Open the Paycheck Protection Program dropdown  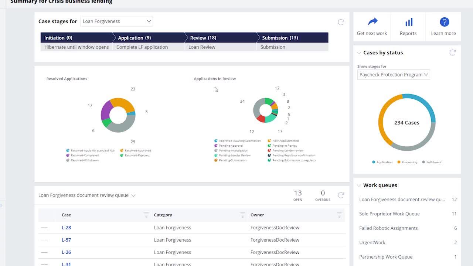coord(394,75)
